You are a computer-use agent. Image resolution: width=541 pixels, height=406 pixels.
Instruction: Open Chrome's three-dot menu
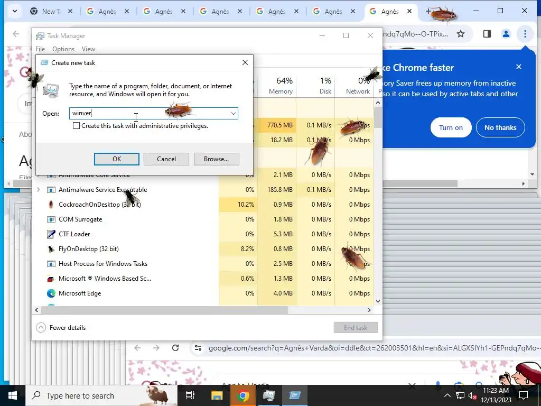point(525,34)
